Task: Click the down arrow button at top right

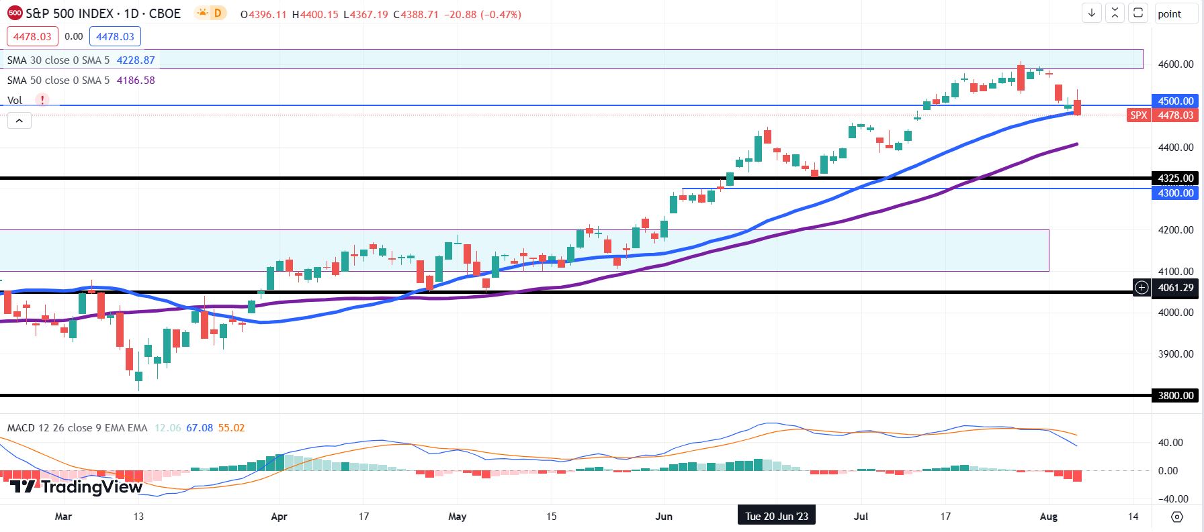Action: (x=1092, y=13)
